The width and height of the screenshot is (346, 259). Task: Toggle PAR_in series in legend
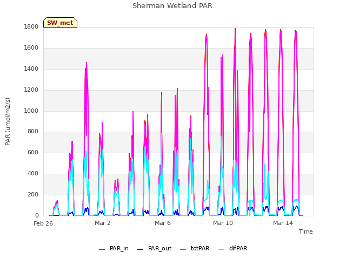coord(114,248)
